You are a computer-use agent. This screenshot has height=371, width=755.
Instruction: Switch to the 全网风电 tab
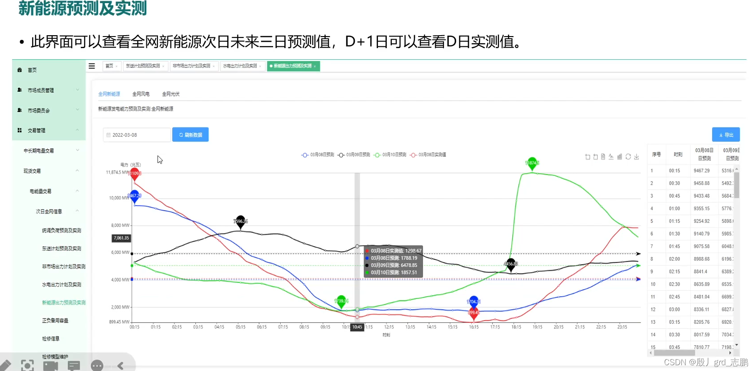click(141, 94)
